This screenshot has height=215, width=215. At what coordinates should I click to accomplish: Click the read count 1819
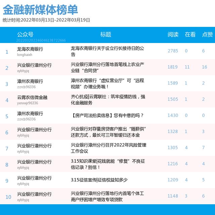(x=172, y=67)
